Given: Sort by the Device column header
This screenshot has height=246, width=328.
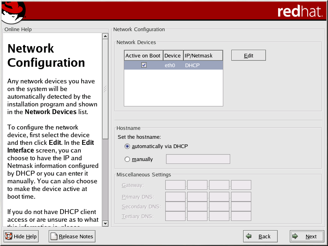Looking at the screenshot, I should [173, 55].
